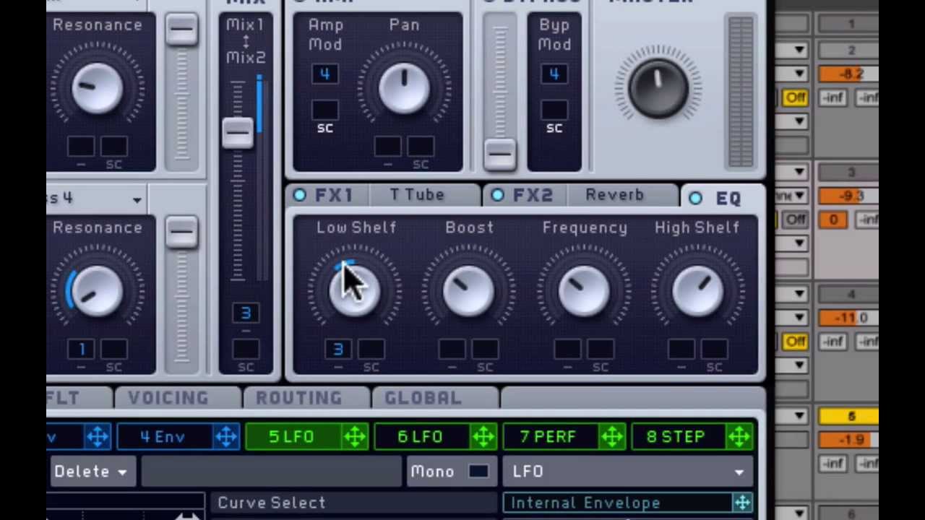Click the yellow track 5 button in DAW
925x520 pixels.
click(850, 417)
